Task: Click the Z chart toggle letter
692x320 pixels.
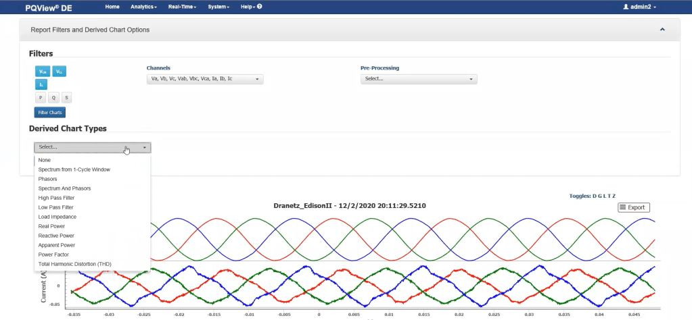Action: pos(614,196)
